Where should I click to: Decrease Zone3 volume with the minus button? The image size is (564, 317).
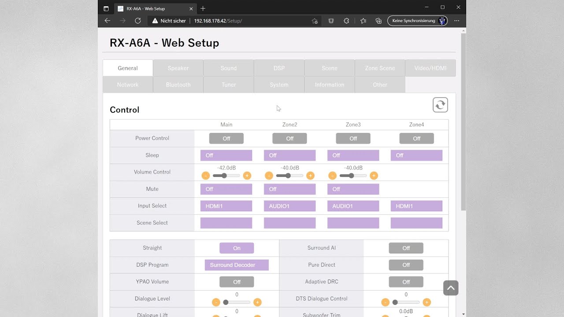pos(333,176)
